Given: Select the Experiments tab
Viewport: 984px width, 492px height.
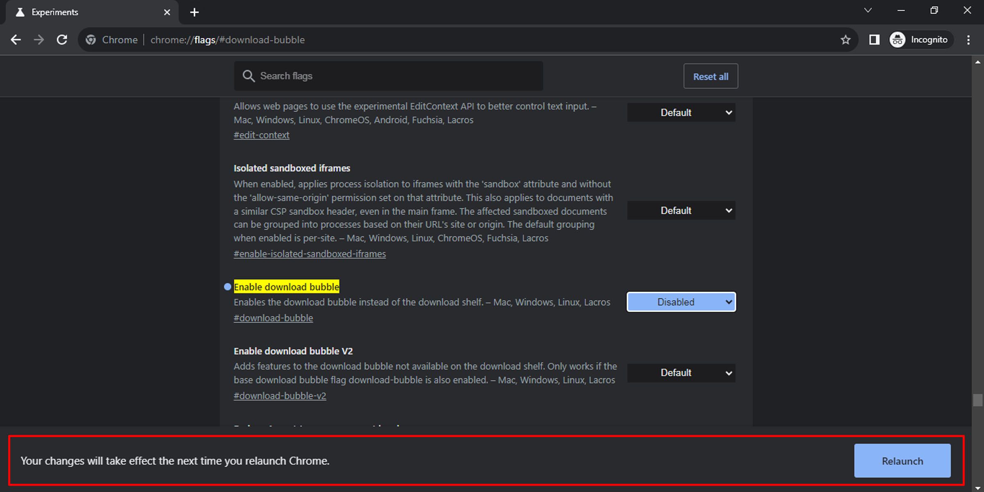Looking at the screenshot, I should [82, 12].
